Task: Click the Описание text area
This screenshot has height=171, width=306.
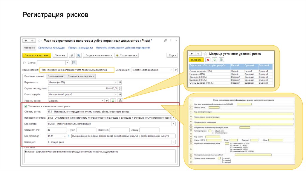Action: click(x=100, y=156)
